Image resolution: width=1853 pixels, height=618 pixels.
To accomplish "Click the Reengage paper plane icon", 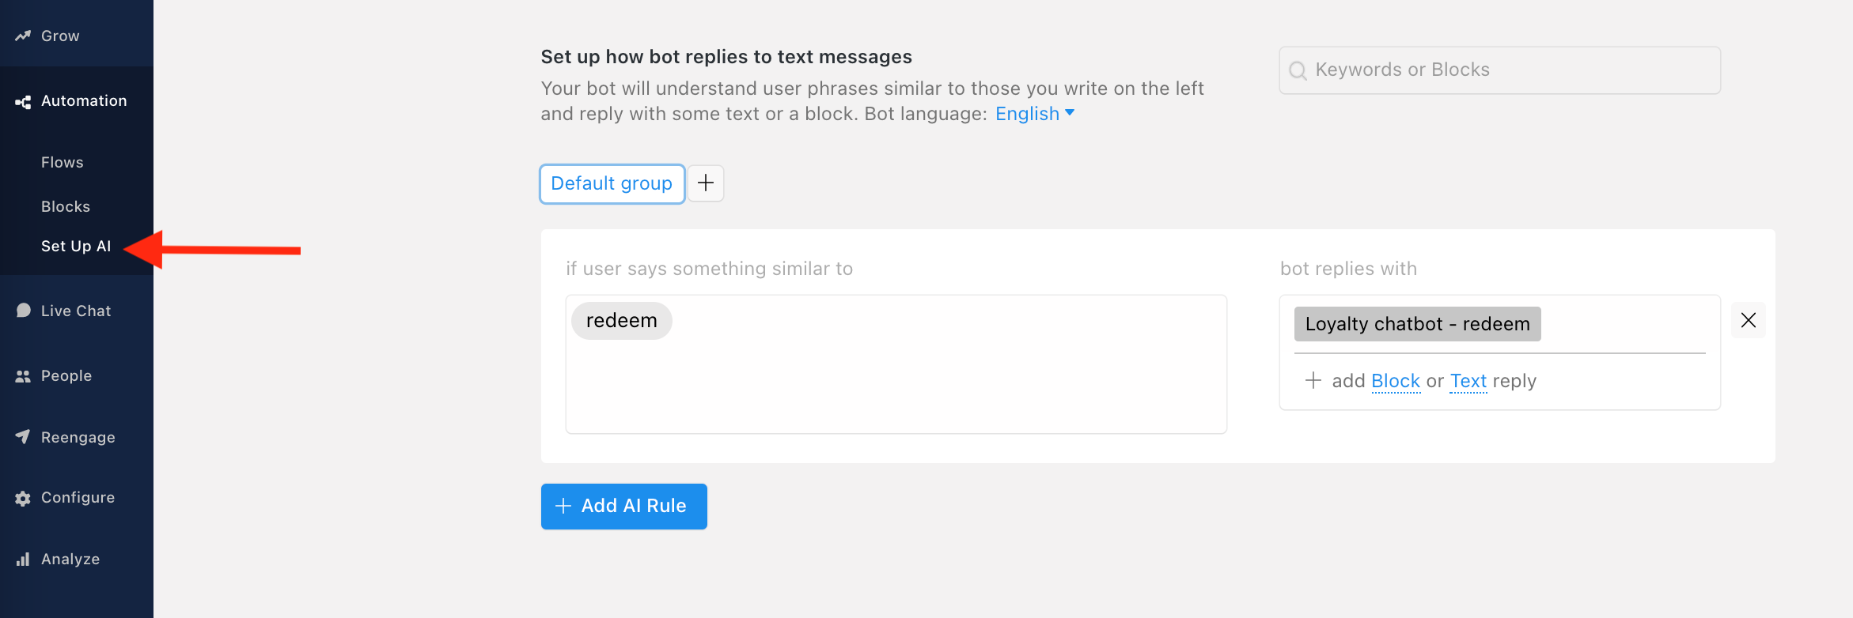I will pos(23,437).
